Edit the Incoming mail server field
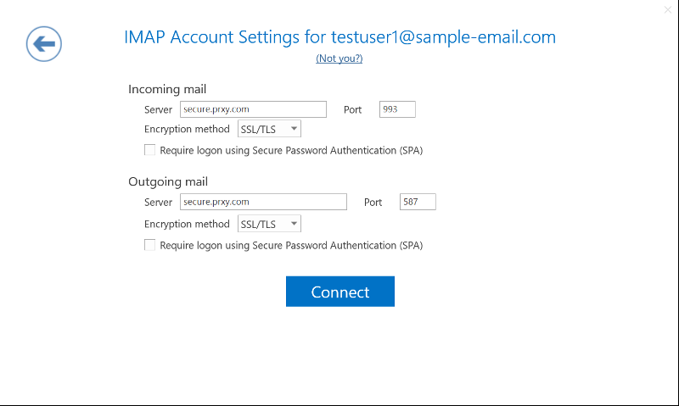The height and width of the screenshot is (406, 679). click(x=253, y=109)
